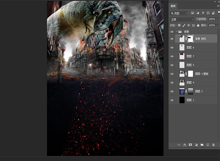
Task: Hide the 背景 group with eye icon
Action: click(x=172, y=32)
